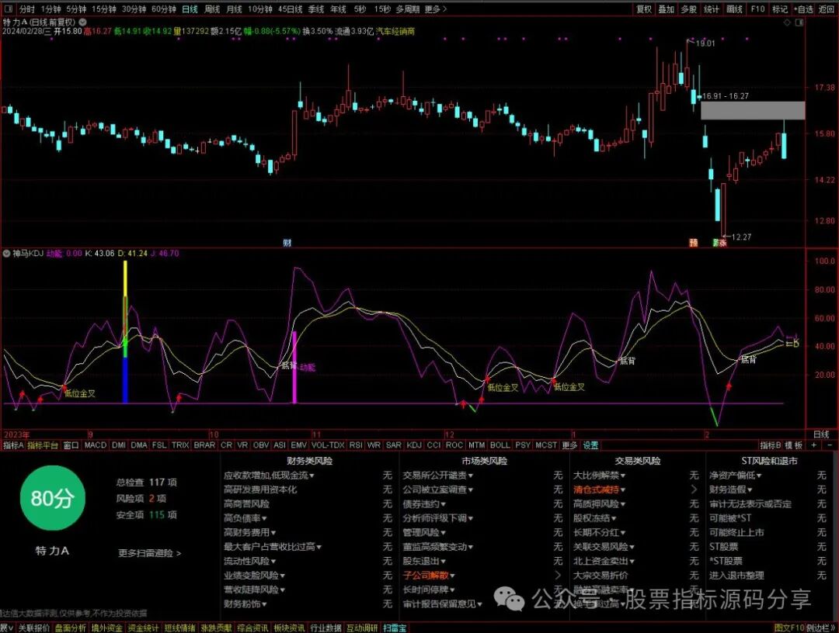Expand the 净资产偏低 item
This screenshot has height=633, width=839.
735,475
